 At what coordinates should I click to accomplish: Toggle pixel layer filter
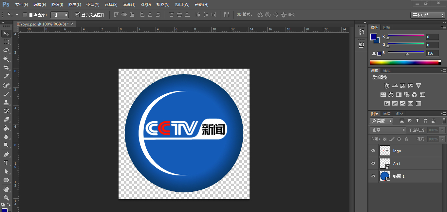coord(402,121)
